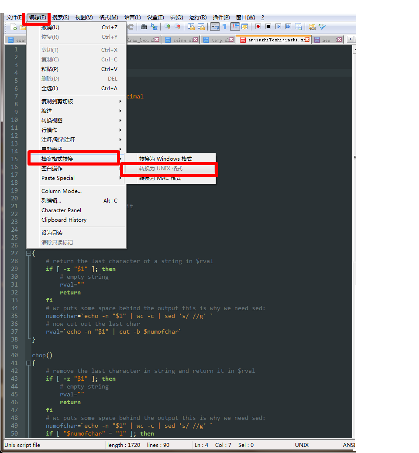The width and height of the screenshot is (419, 453).
Task: Expand the 缩进 indent submenu
Action: coord(76,111)
